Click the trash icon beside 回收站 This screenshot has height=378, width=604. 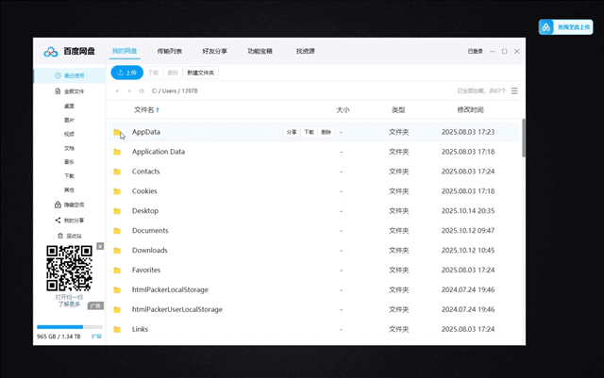(x=60, y=236)
